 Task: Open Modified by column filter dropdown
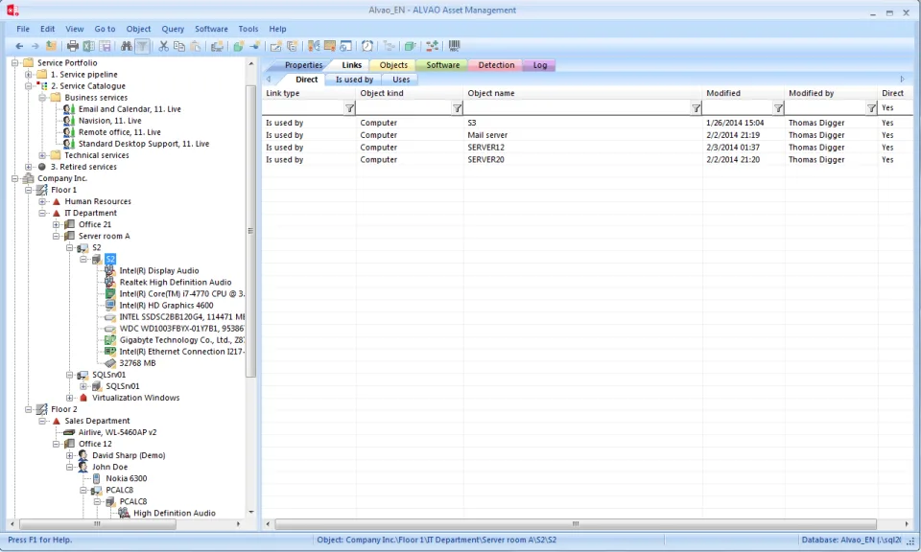872,108
